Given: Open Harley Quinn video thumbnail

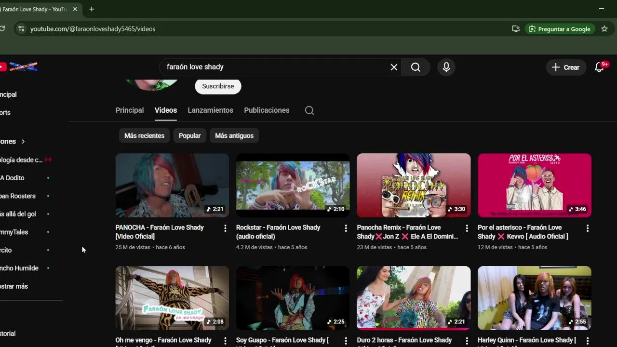Looking at the screenshot, I should click(x=534, y=298).
